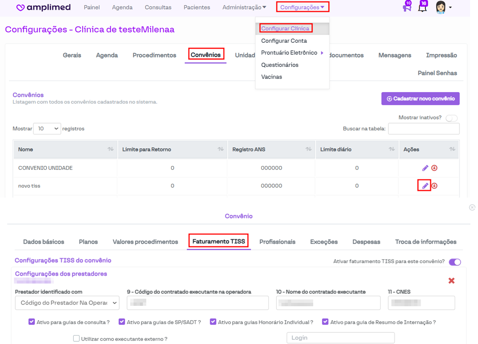478x344 pixels.
Task: Click the edit pencil for novo tiss
Action: [425, 186]
